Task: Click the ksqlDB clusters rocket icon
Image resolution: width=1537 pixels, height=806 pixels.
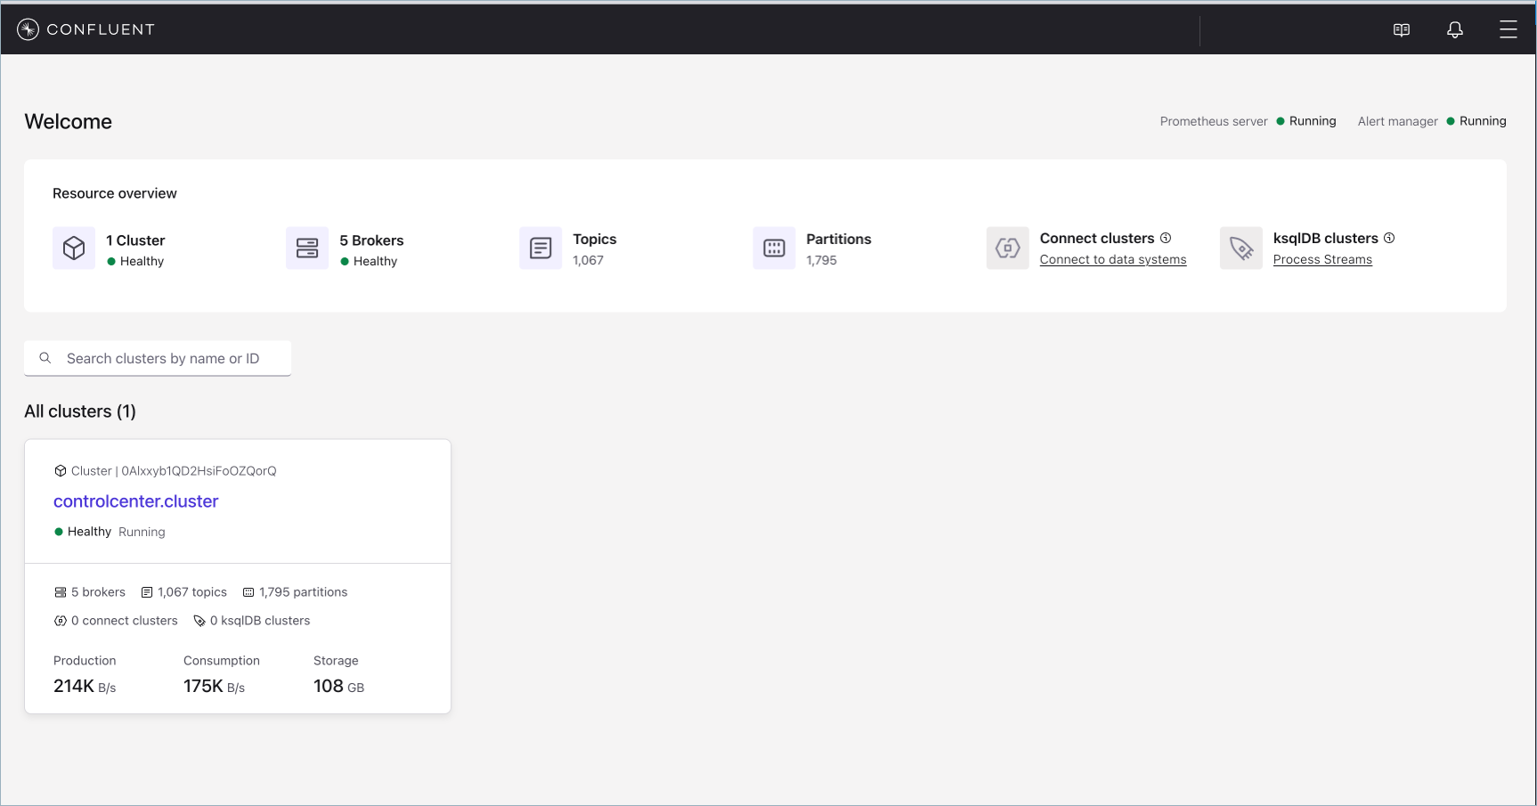Action: click(1240, 248)
